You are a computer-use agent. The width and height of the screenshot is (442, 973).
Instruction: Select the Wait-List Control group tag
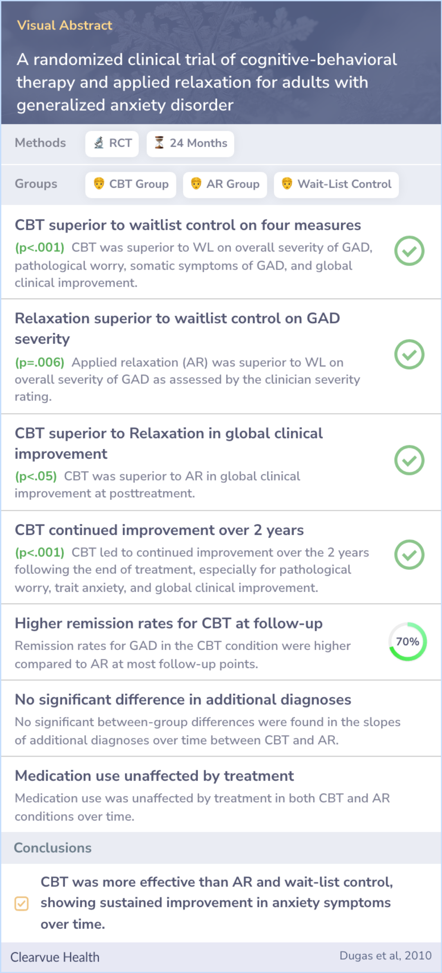[x=336, y=184]
